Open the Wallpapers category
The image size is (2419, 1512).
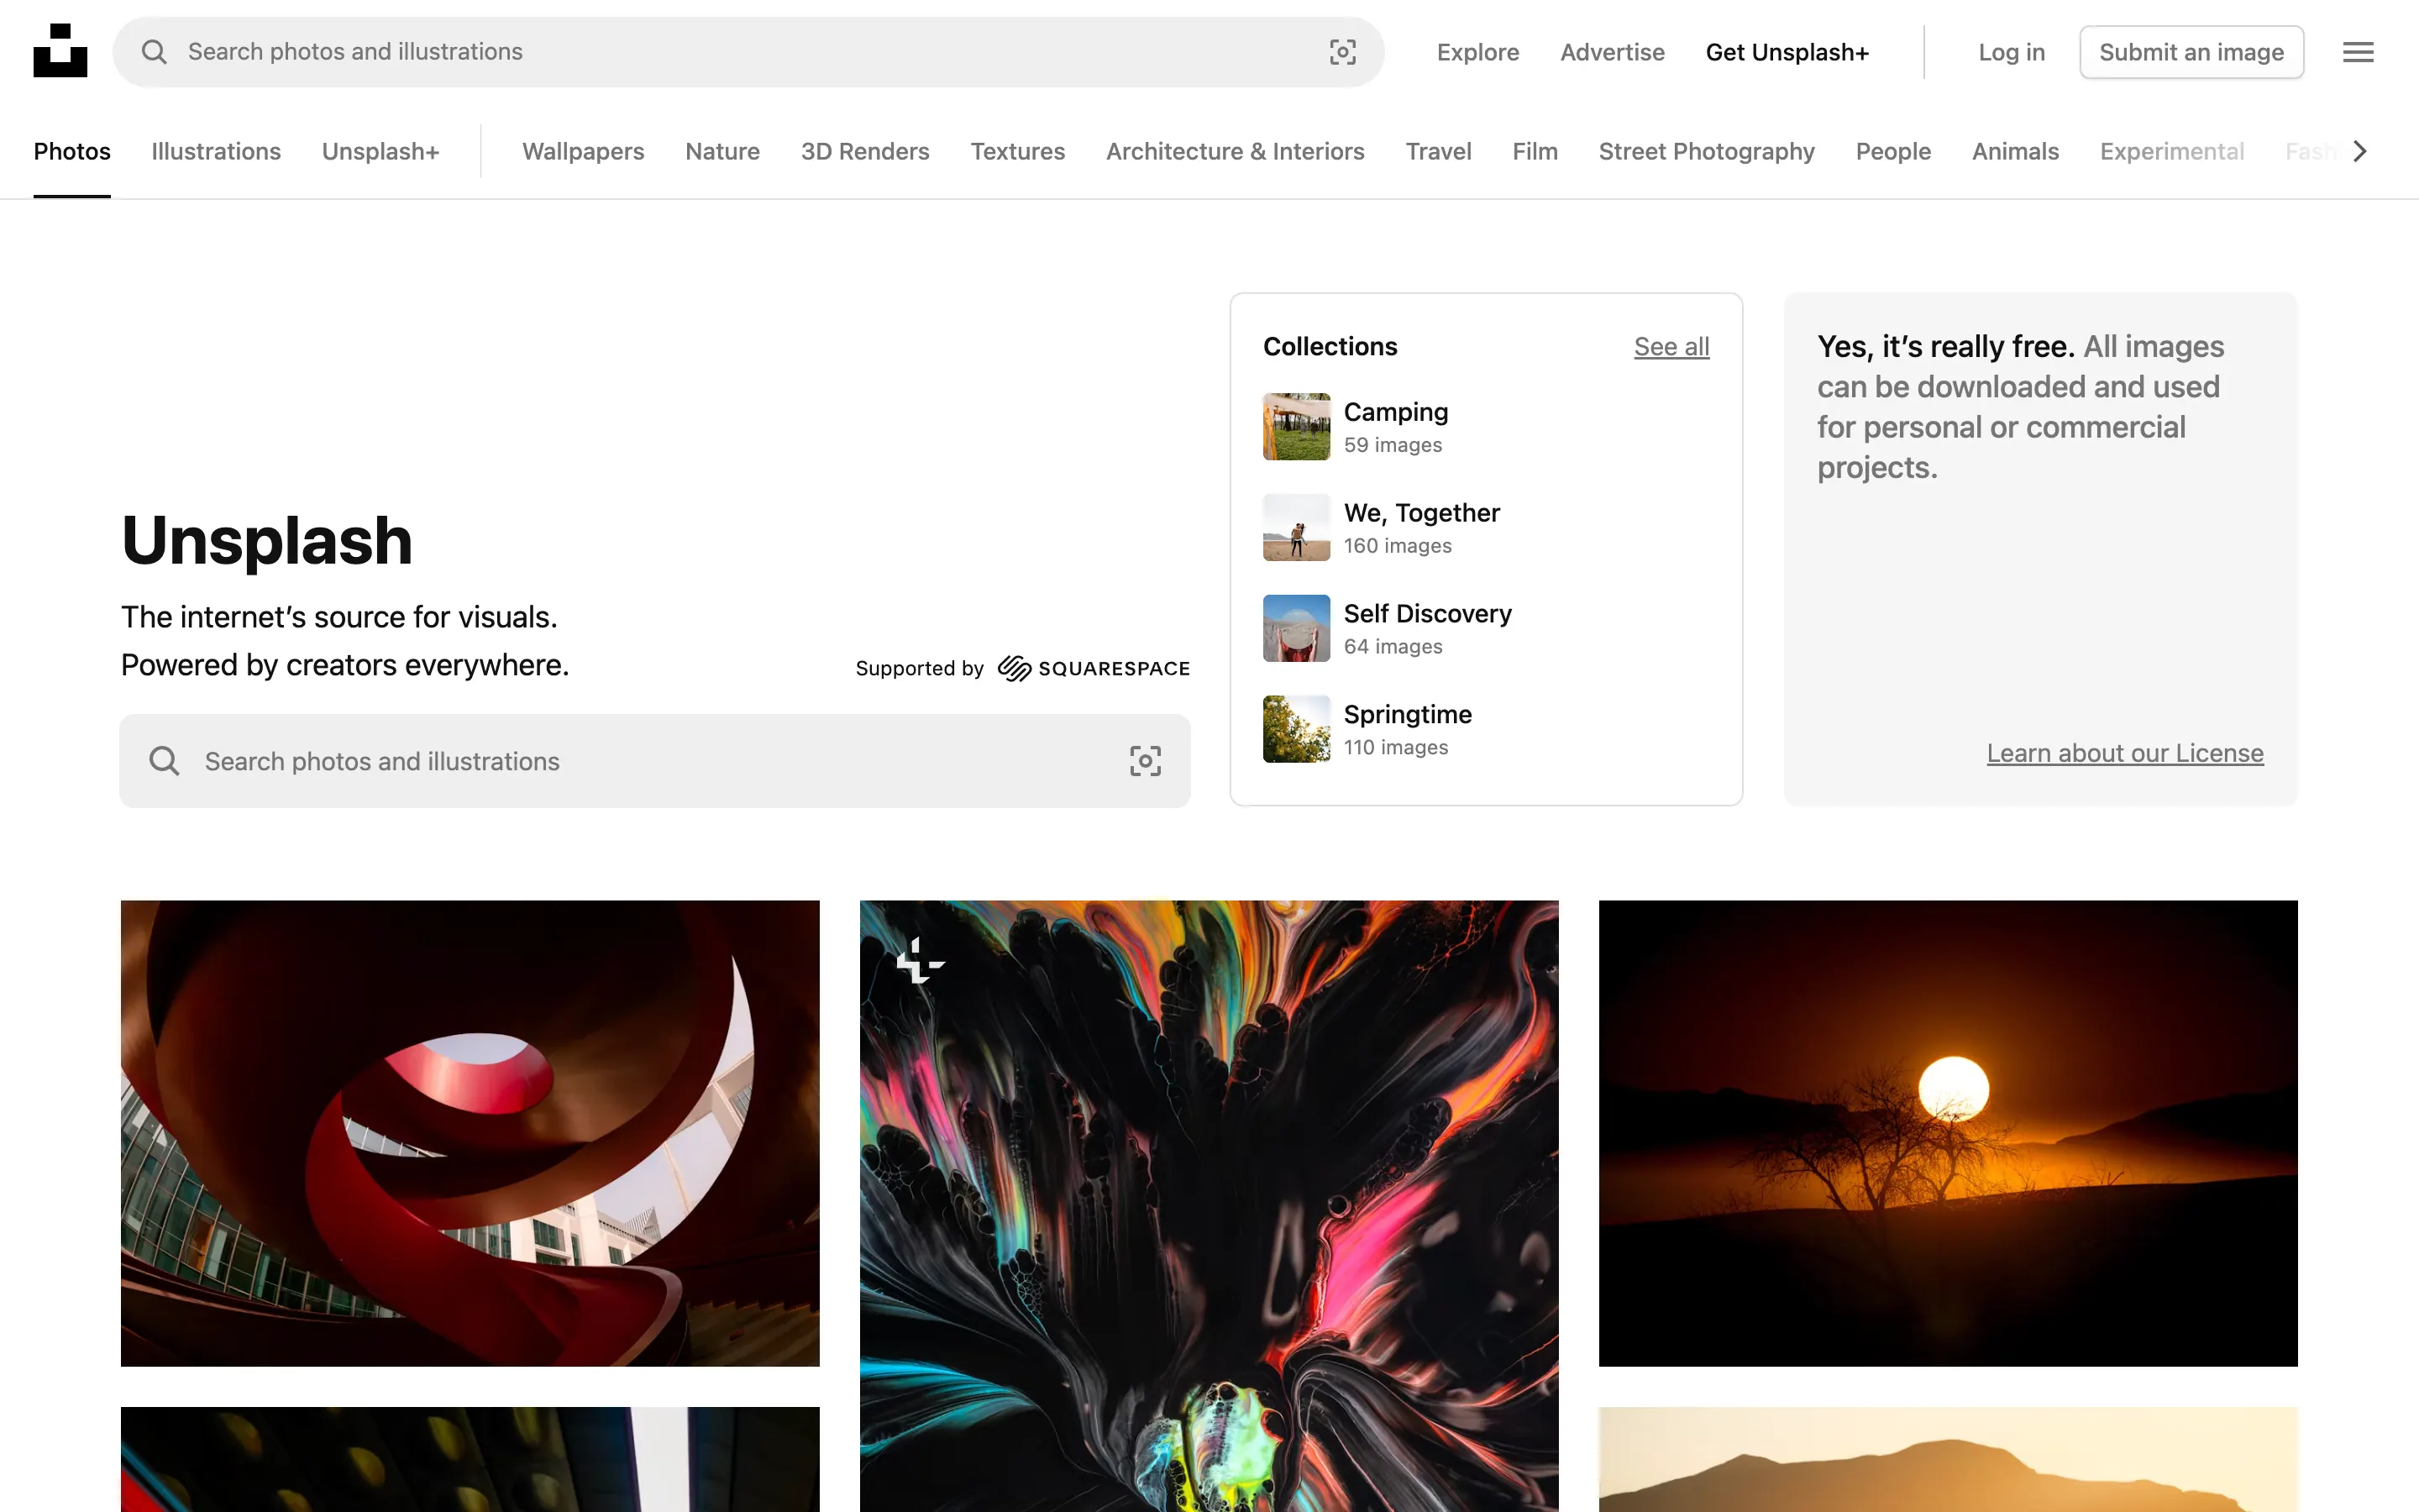(x=583, y=151)
